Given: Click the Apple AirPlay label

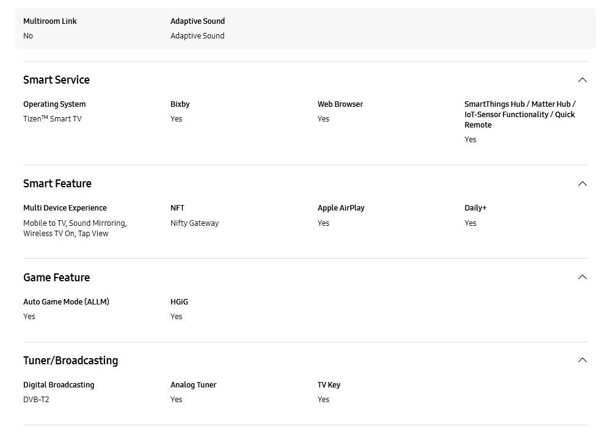Looking at the screenshot, I should click(x=341, y=208).
